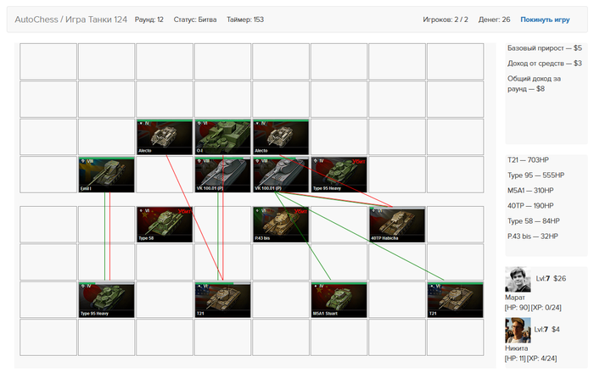Click the Type 95 Heavy tank in bottom row
594x373 pixels.
pos(106,299)
